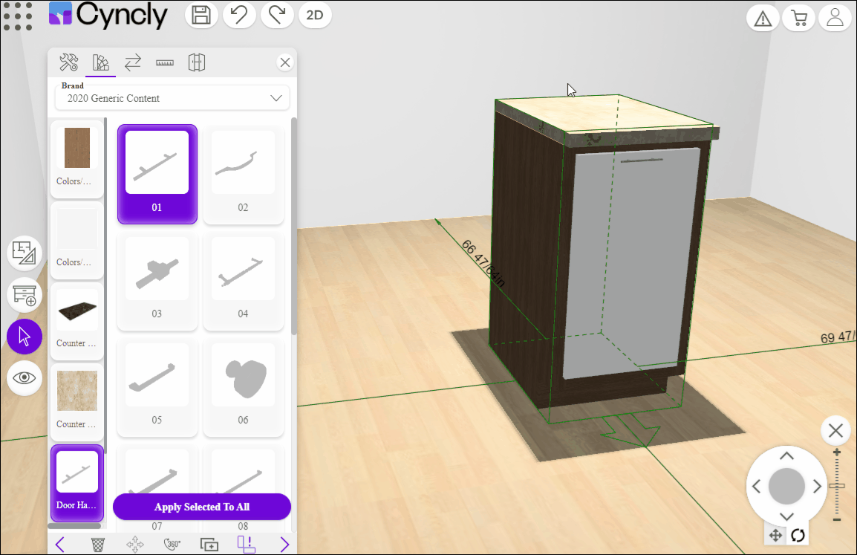Screen dimensions: 857x555
Task: Choose handle style 01
Action: [157, 175]
